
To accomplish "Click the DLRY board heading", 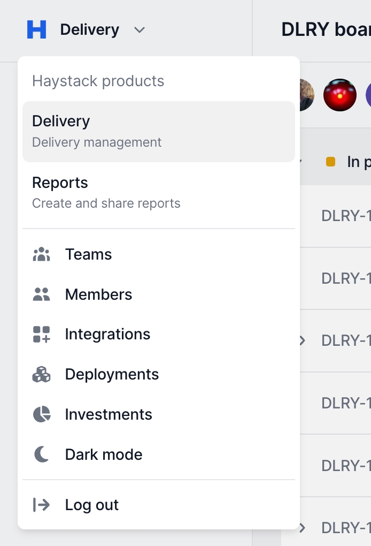I will [x=326, y=29].
